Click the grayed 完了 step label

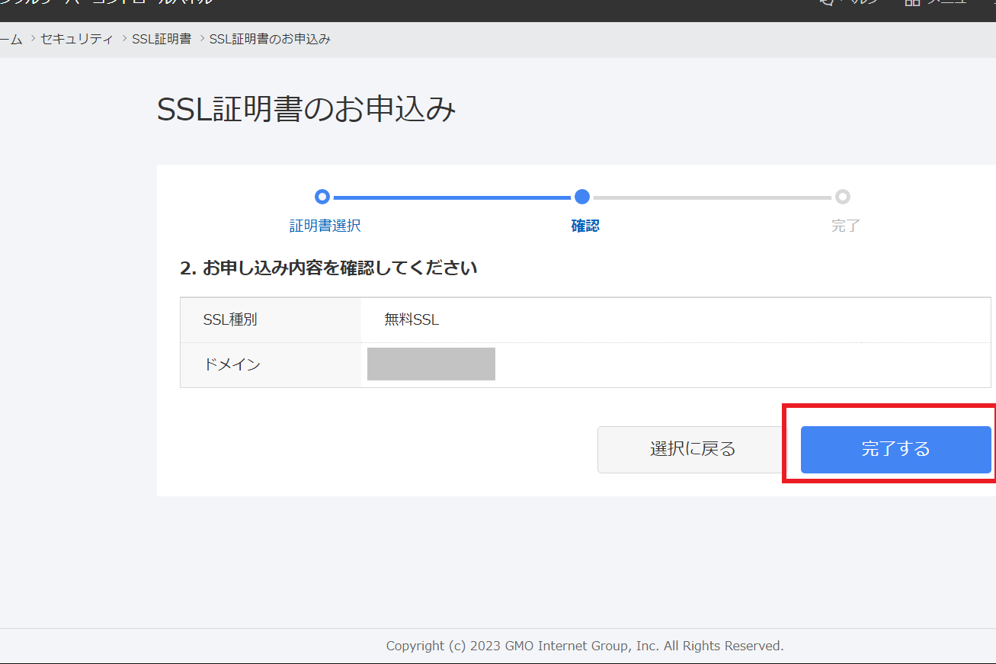[x=845, y=226]
